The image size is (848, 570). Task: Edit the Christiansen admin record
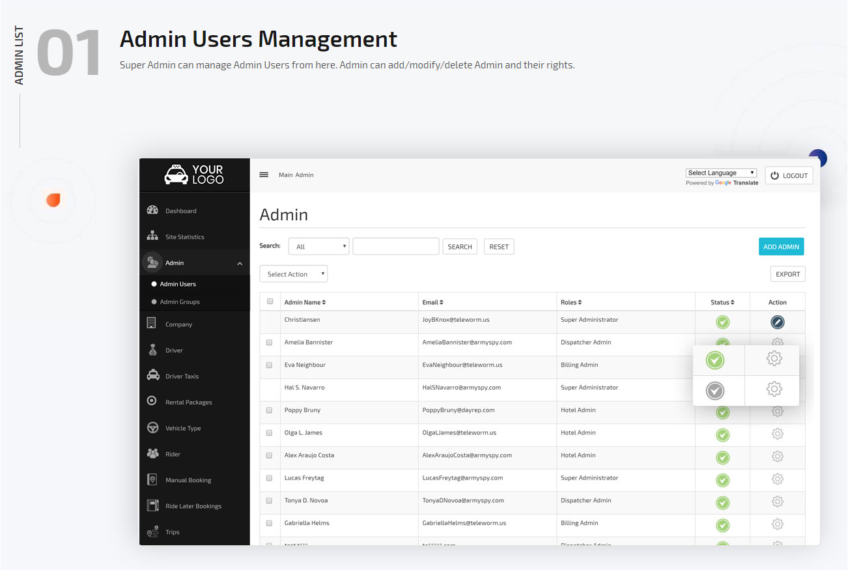(778, 321)
